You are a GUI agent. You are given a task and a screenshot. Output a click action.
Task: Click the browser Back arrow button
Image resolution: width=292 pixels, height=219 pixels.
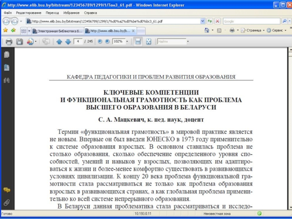pos(7,21)
